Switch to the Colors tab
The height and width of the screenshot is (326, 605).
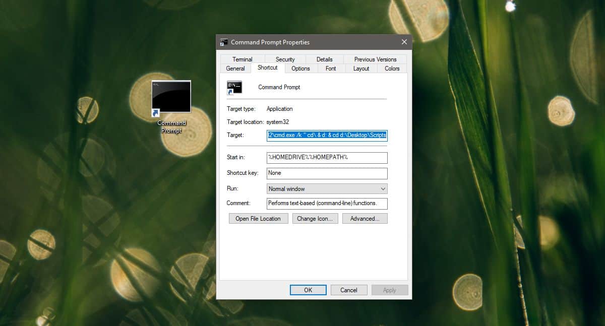pos(391,68)
